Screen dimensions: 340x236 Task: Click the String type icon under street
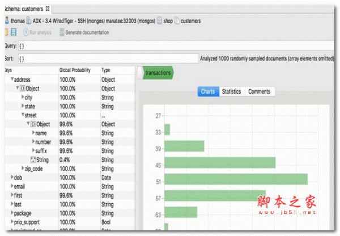tap(33, 160)
